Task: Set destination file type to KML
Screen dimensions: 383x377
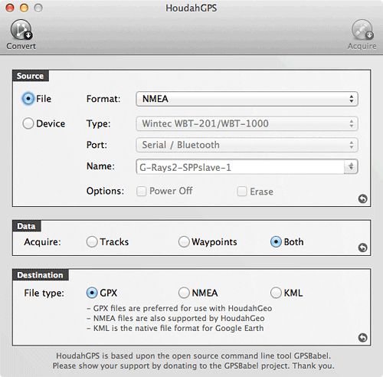Action: point(276,293)
